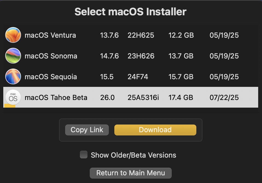Click the macOS Sonoma icon
Image resolution: width=262 pixels, height=183 pixels.
coord(13,56)
